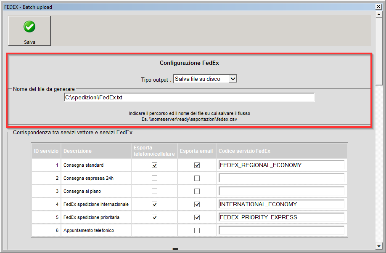Select FedEx spedizione prioritaria description
The height and width of the screenshot is (253, 386).
(91, 217)
